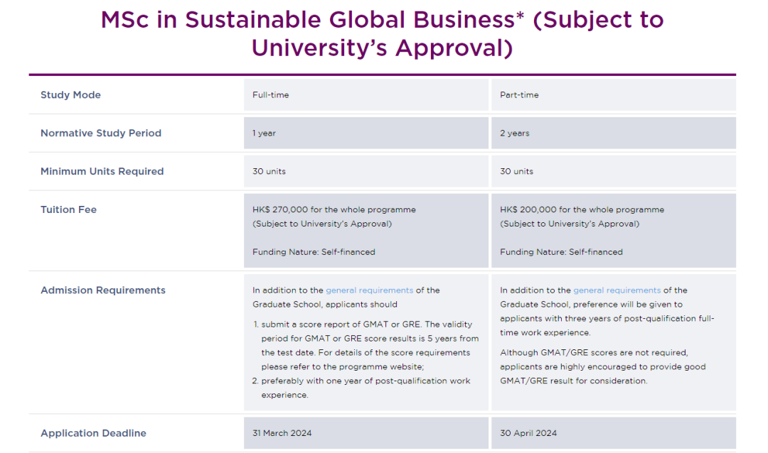Click the Application Deadline row label
The height and width of the screenshot is (453, 768).
coord(93,433)
